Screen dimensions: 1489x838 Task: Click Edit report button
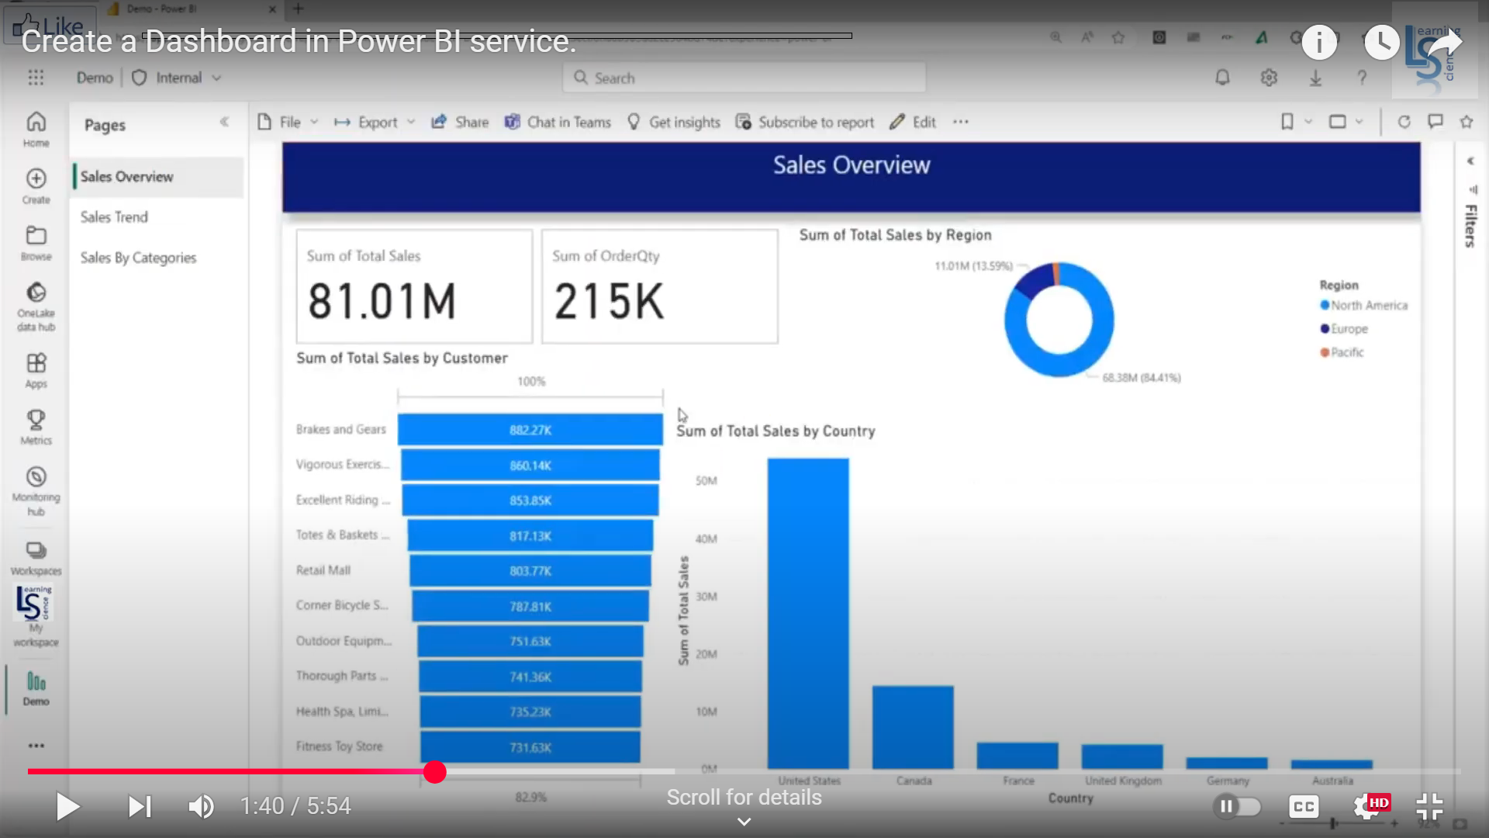coord(913,122)
